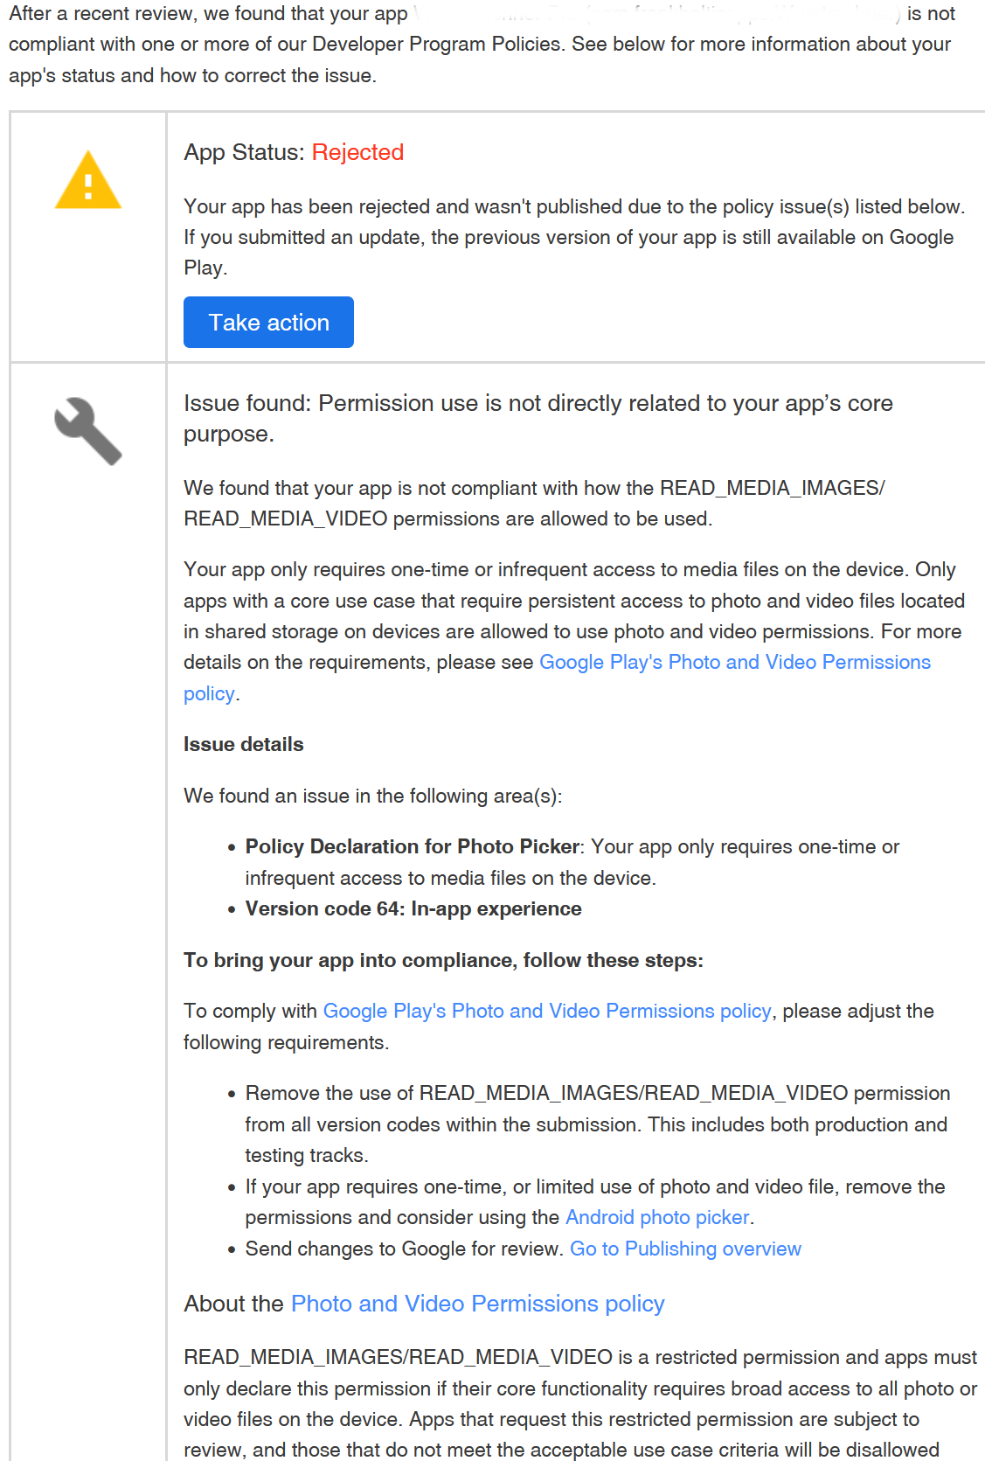The height and width of the screenshot is (1461, 985).
Task: Click the gray wrench icon
Action: pyautogui.click(x=87, y=430)
